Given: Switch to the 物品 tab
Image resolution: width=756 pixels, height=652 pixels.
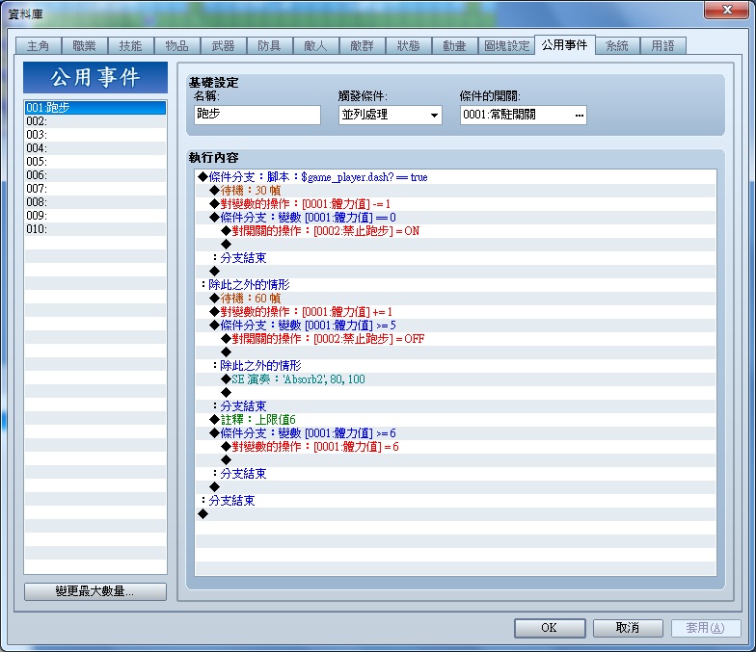Looking at the screenshot, I should click(x=177, y=46).
